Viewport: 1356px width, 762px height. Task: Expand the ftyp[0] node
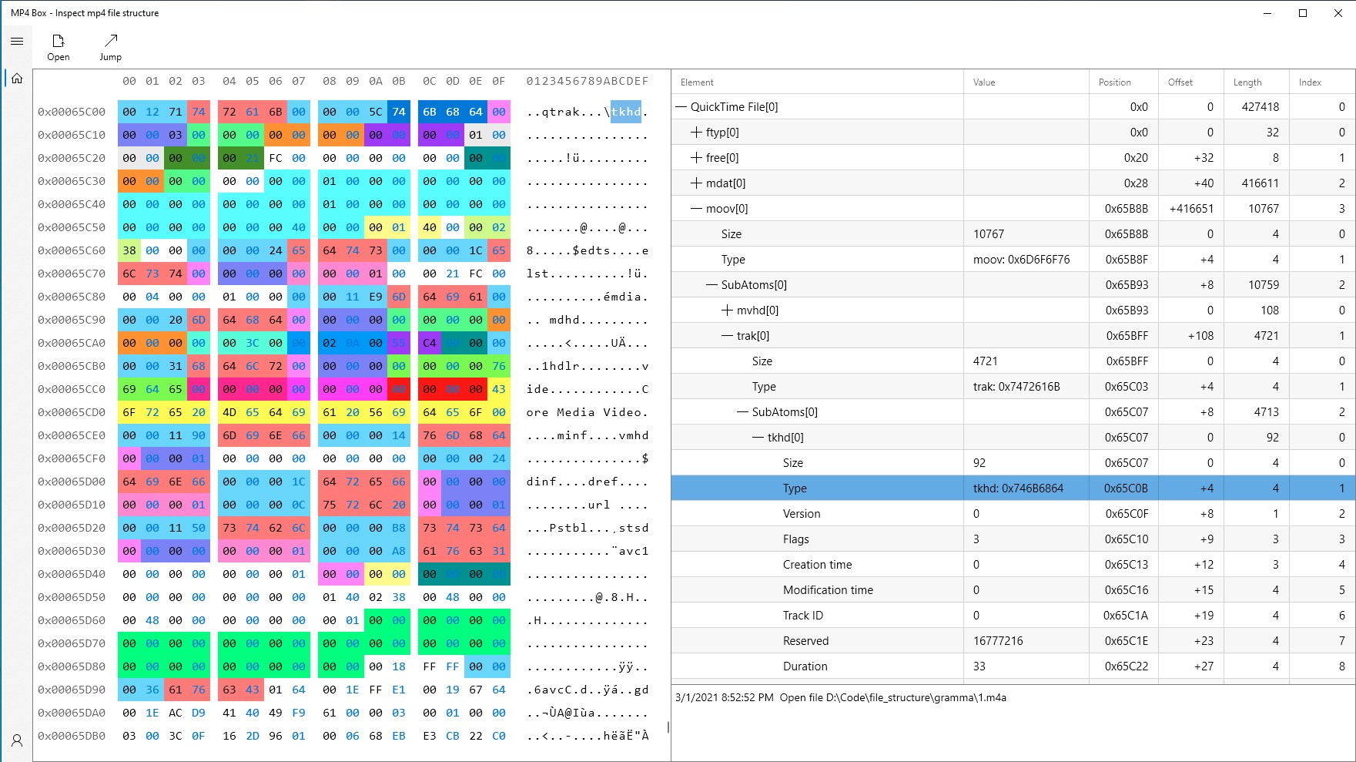696,133
